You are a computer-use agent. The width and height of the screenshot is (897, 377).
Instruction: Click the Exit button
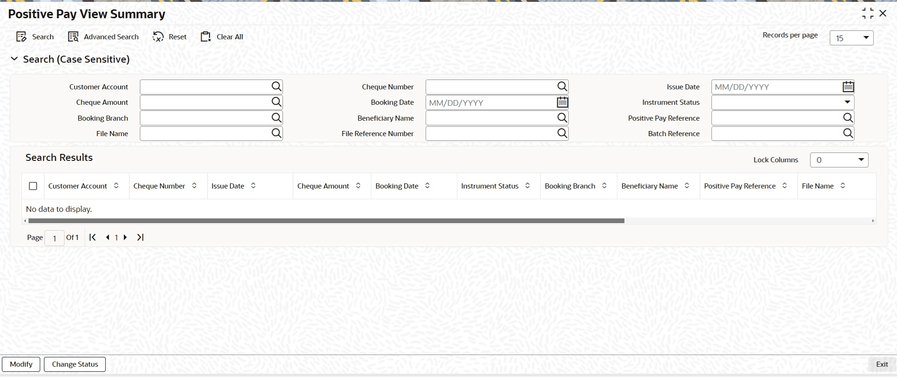pyautogui.click(x=882, y=364)
